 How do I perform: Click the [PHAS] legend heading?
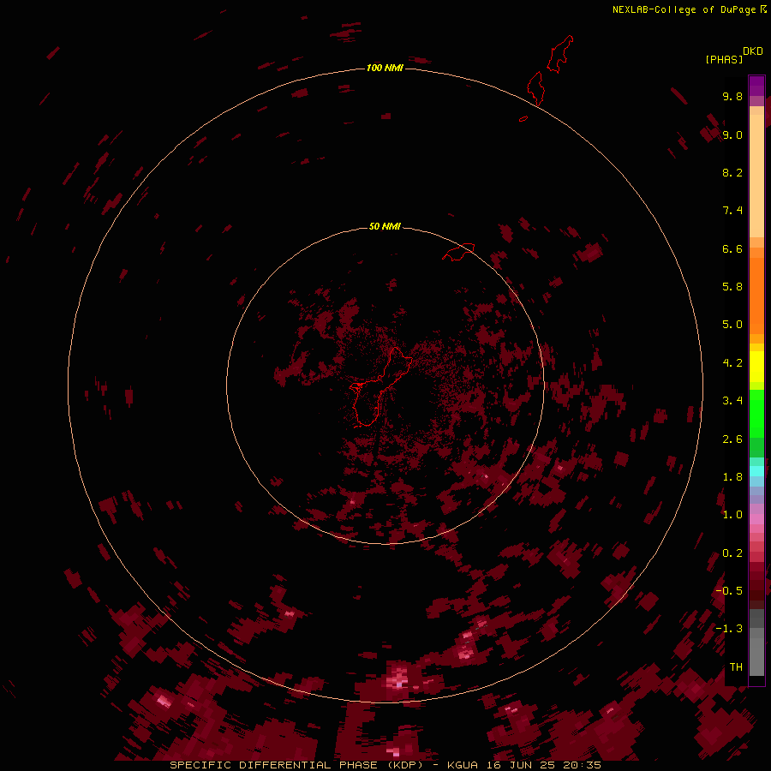click(x=724, y=59)
